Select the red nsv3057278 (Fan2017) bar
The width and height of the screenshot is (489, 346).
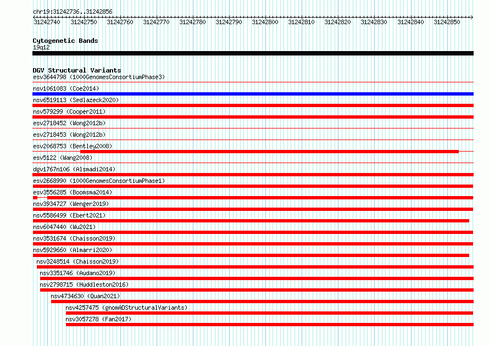tap(270, 325)
